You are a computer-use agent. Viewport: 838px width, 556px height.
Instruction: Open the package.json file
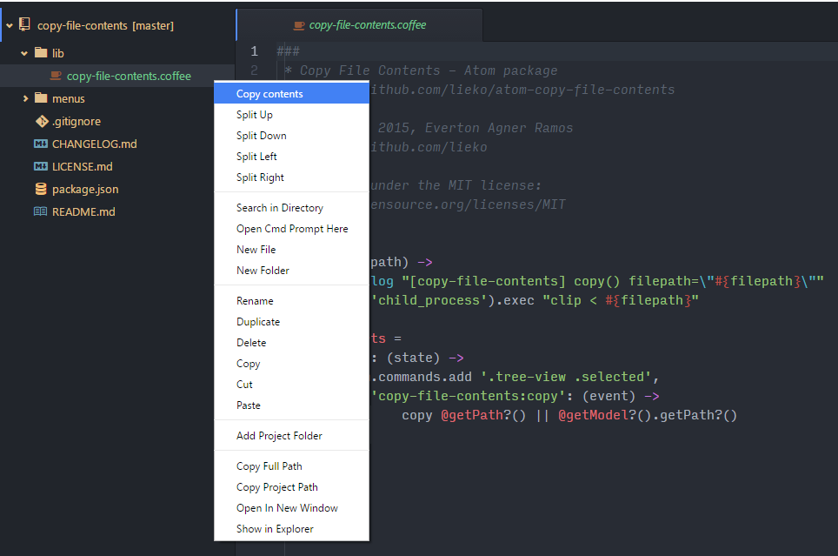pyautogui.click(x=85, y=190)
